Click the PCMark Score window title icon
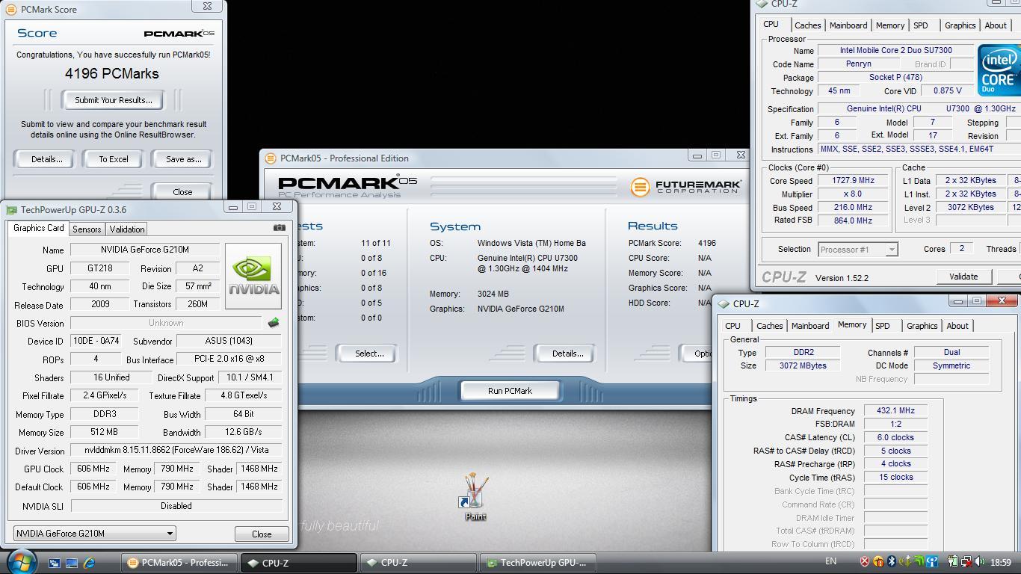This screenshot has width=1021, height=574. click(x=11, y=10)
